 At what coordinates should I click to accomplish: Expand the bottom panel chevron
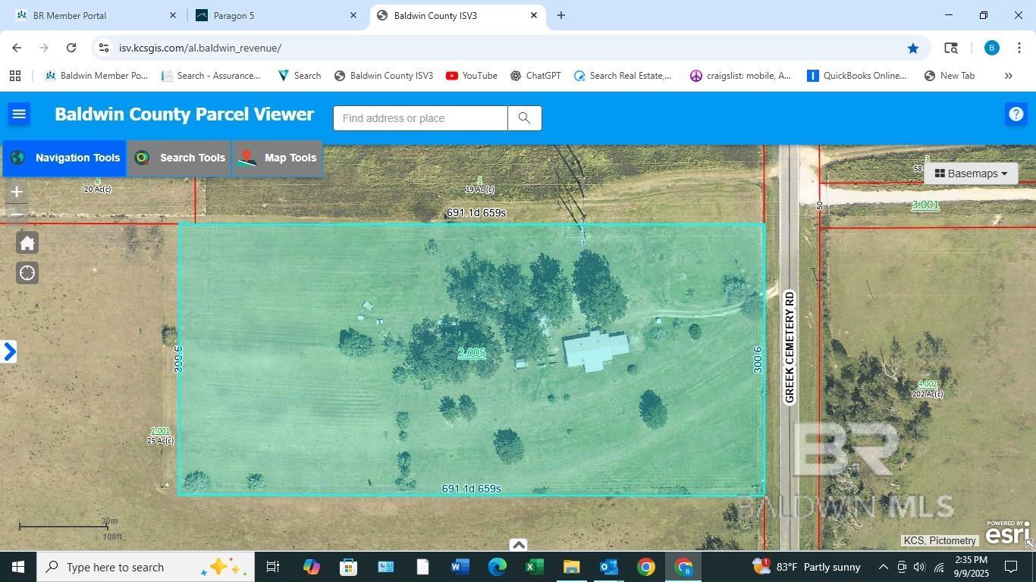click(518, 544)
